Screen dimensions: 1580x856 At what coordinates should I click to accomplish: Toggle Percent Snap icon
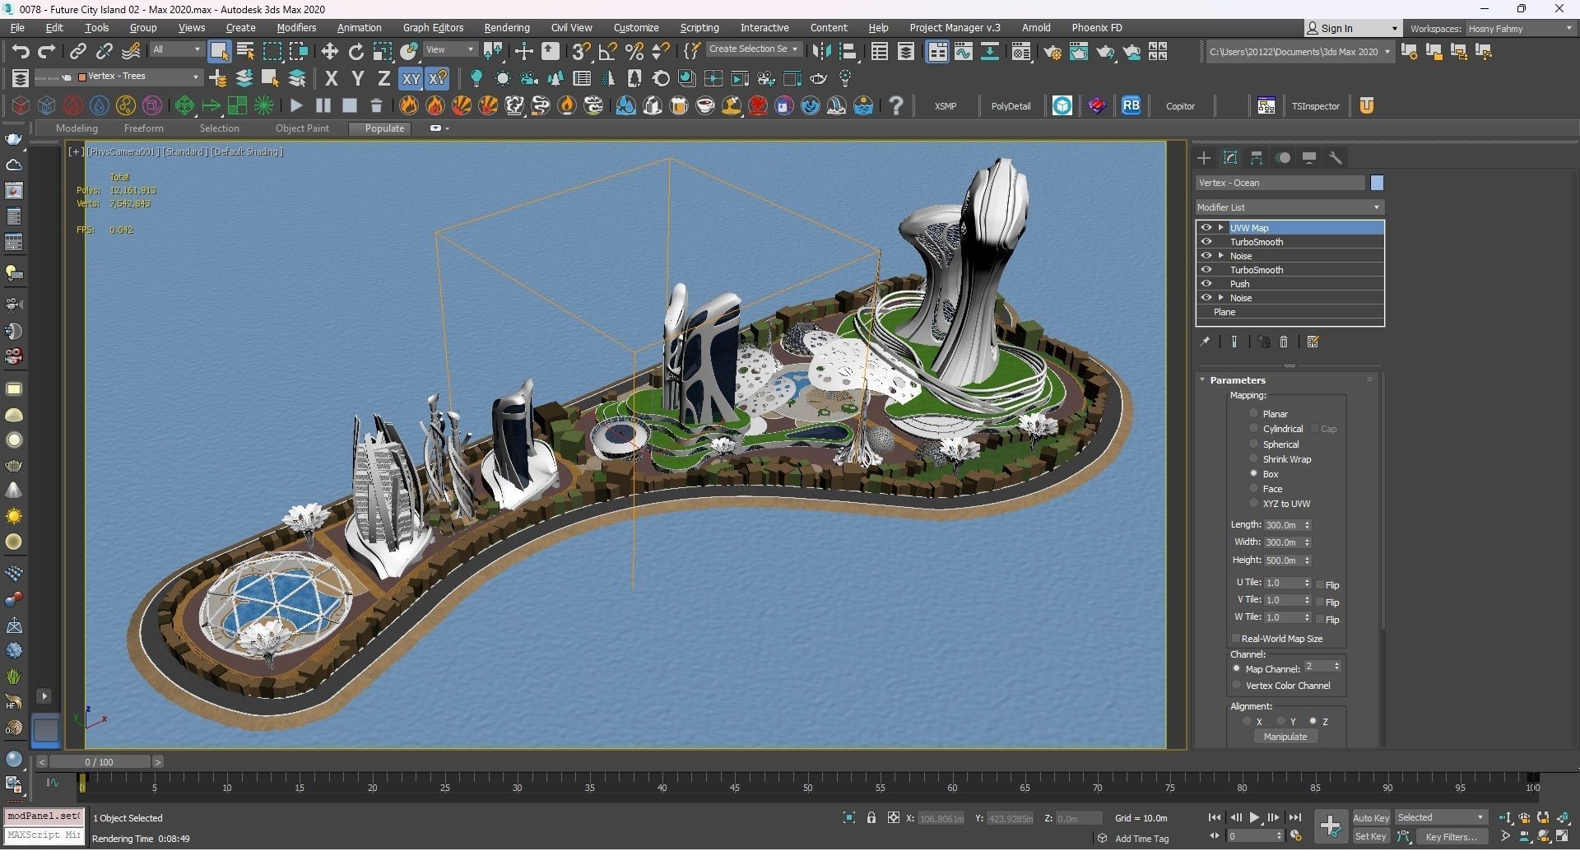tap(634, 52)
